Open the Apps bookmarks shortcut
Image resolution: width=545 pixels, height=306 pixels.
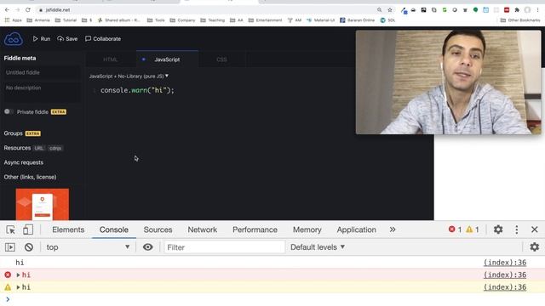14,20
